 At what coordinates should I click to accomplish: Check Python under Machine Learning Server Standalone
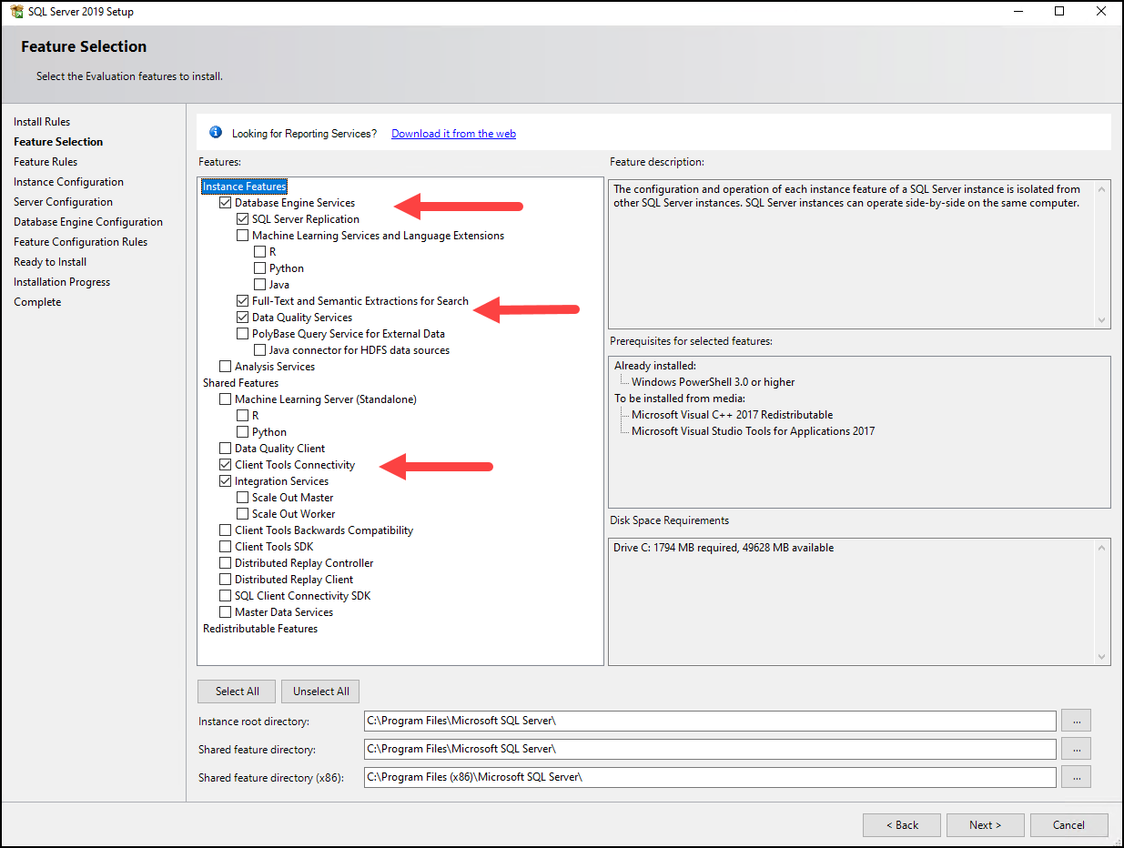click(243, 432)
